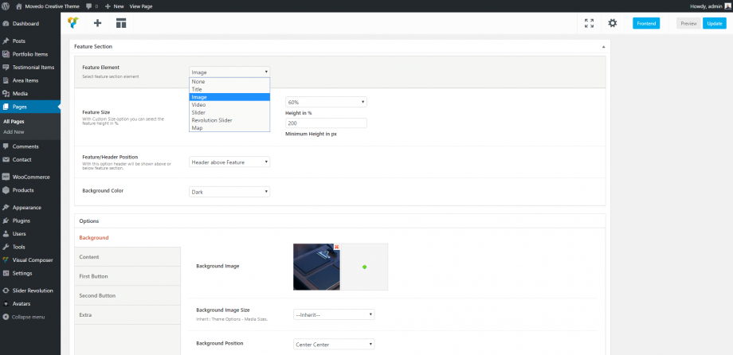733x355 pixels.
Task: Expand Background Position Center Center dropdown
Action: point(333,344)
